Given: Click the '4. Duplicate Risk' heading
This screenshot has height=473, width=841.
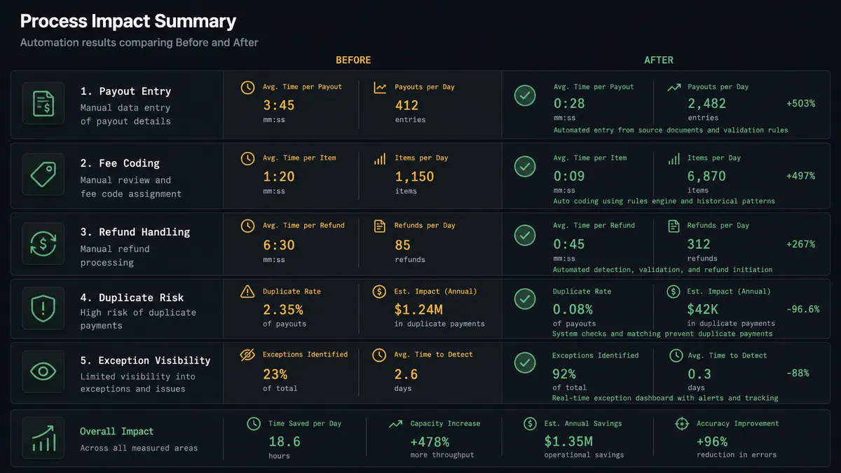Looking at the screenshot, I should 132,297.
